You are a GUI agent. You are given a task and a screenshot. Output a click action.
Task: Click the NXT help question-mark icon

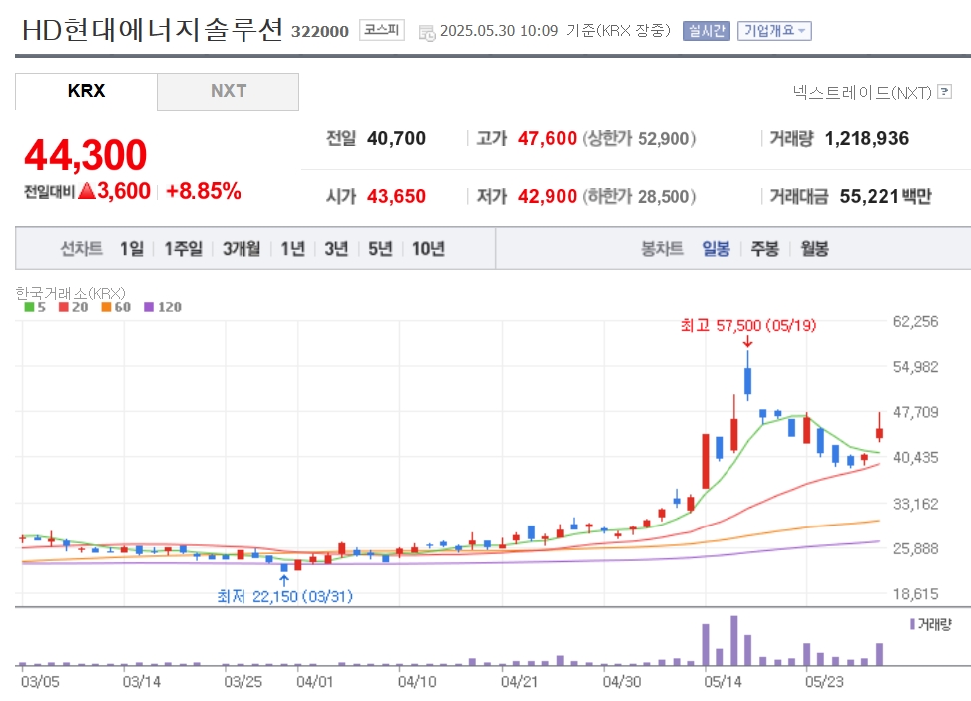944,92
